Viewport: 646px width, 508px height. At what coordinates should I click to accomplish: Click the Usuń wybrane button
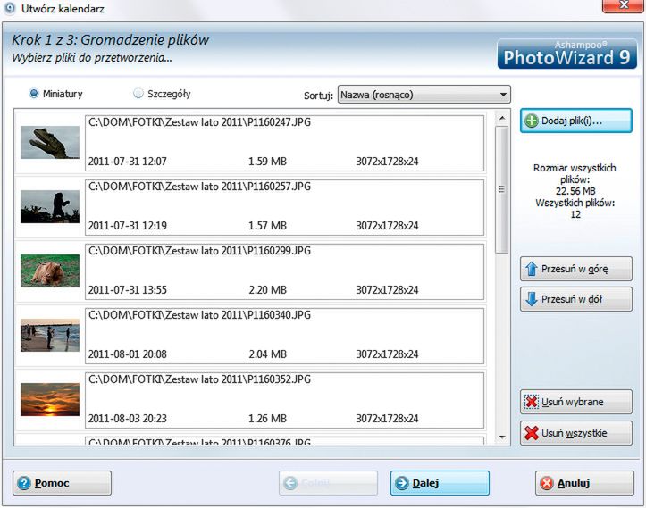[576, 402]
